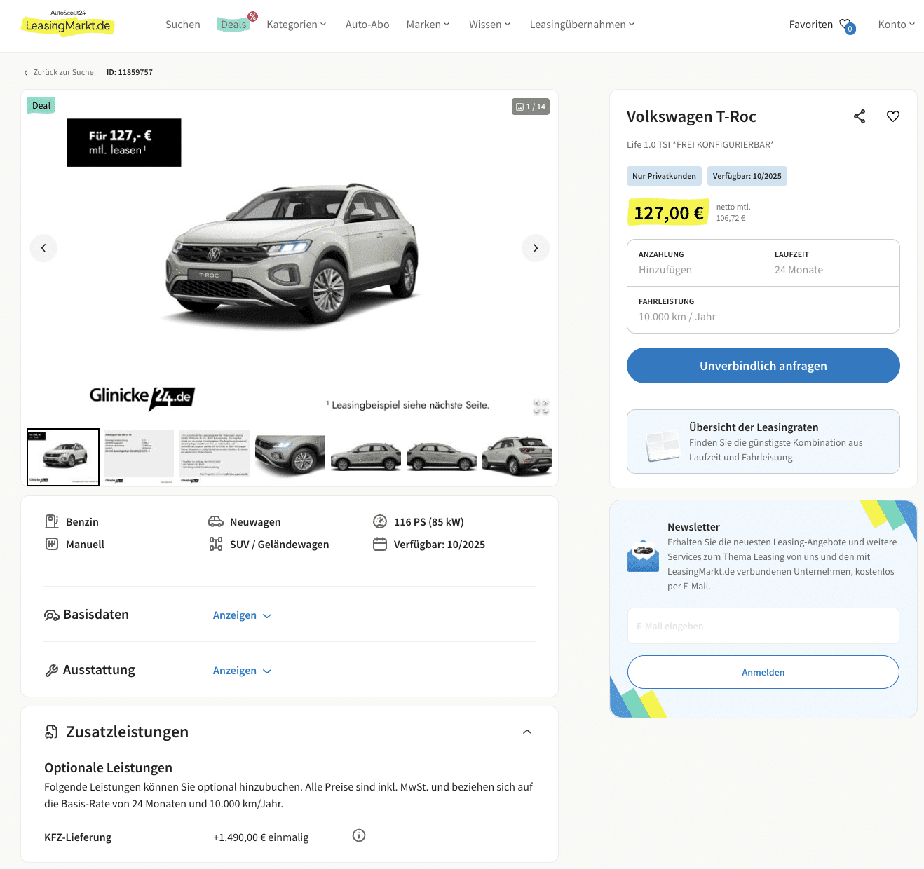The height and width of the screenshot is (869, 924).
Task: Collapse the Zusatzleistungen section chevron
Action: point(527,732)
